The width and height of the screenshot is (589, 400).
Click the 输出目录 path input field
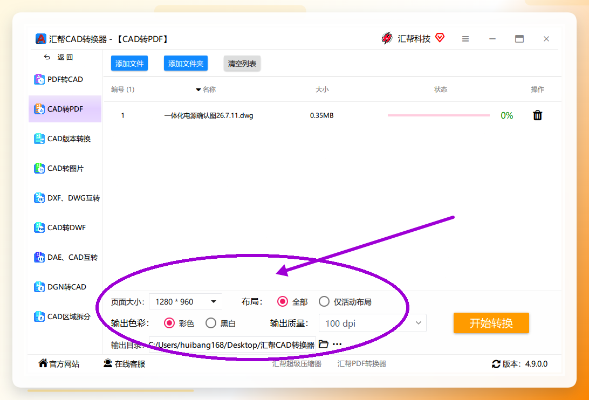[x=232, y=344]
